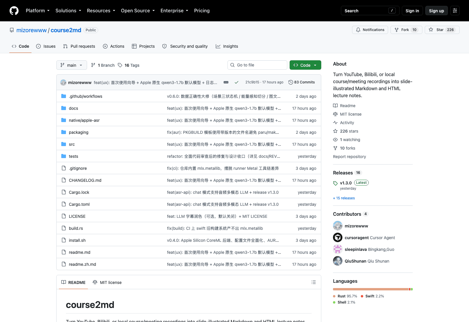Viewport: 469px width, 322px height.
Task: Click the Swift 2.2% language entry
Action: click(x=372, y=296)
